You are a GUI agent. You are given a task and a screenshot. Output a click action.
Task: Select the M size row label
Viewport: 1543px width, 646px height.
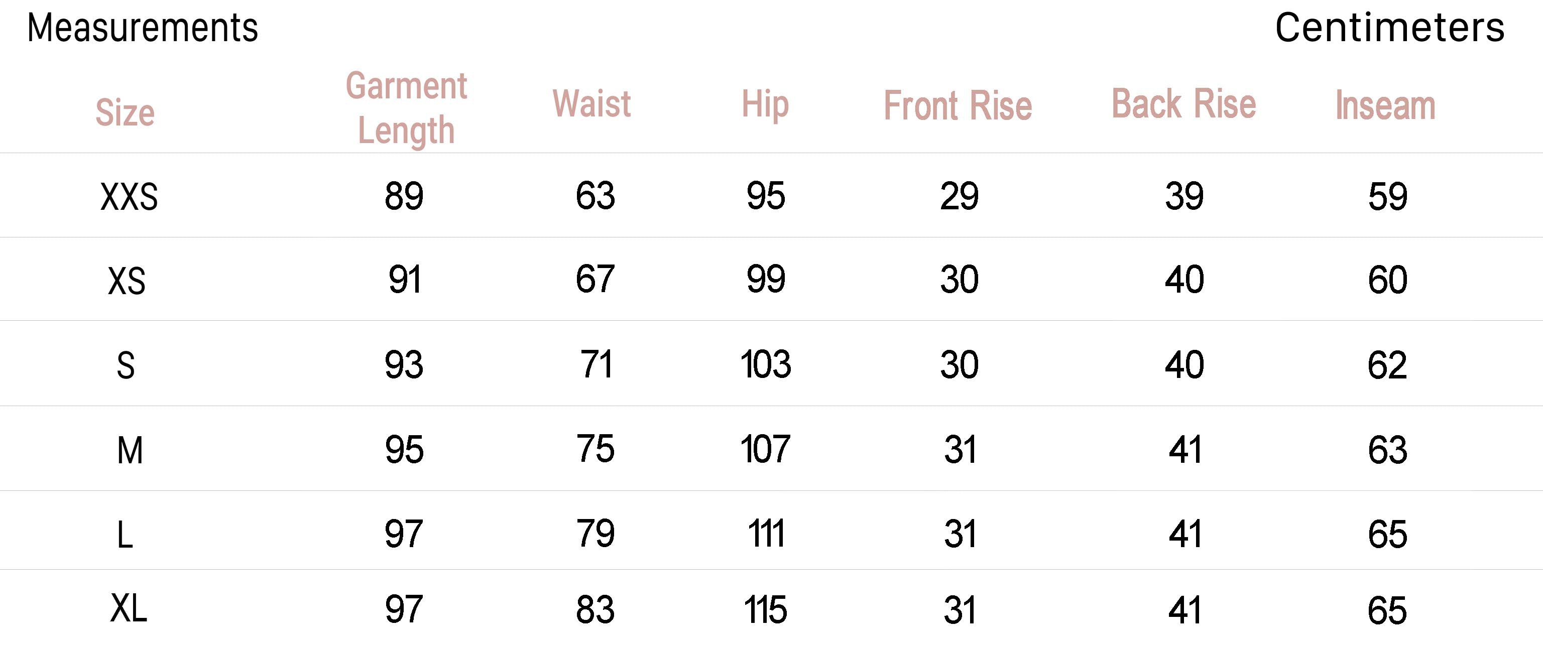(x=130, y=450)
